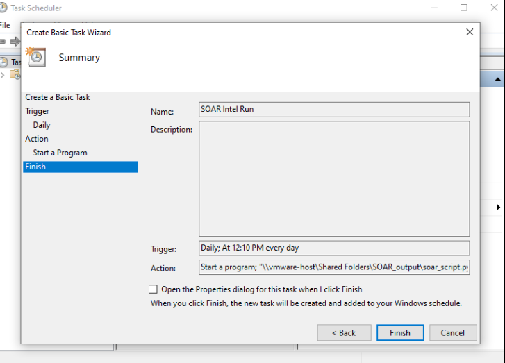Image resolution: width=505 pixels, height=363 pixels.
Task: Expand the Task Scheduler Library tree node
Action: click(3, 75)
